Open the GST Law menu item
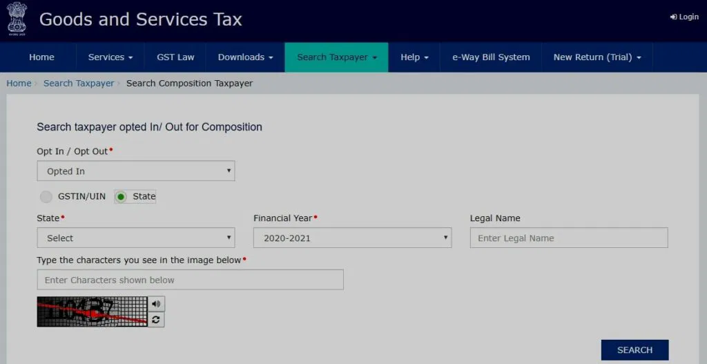This screenshot has height=364, width=707. (175, 57)
